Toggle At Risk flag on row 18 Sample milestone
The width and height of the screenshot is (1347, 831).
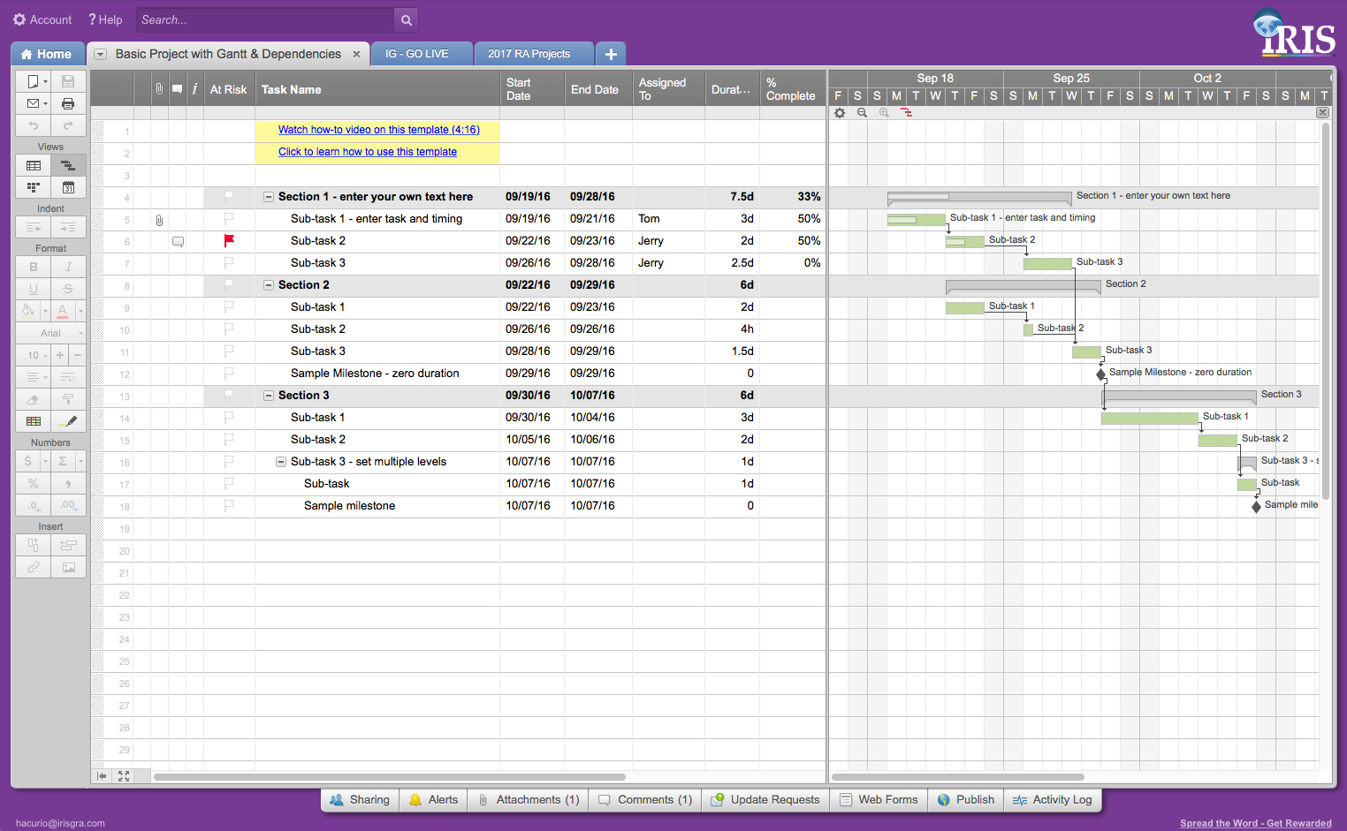click(229, 505)
